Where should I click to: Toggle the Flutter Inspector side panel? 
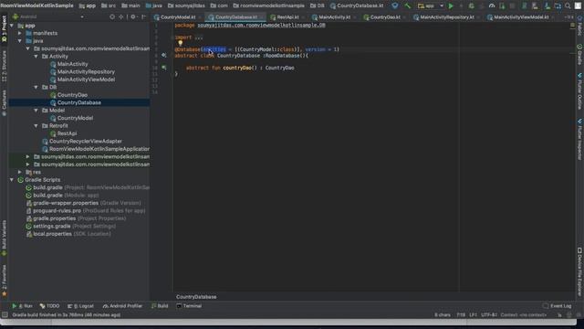click(579, 140)
